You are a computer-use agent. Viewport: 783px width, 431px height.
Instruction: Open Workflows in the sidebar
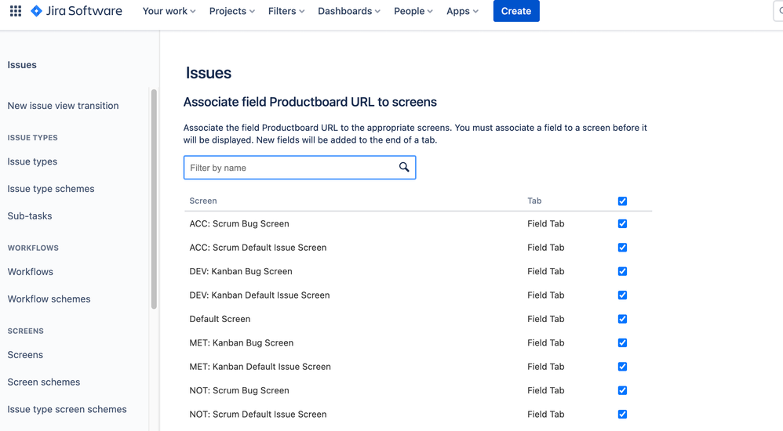pos(31,272)
